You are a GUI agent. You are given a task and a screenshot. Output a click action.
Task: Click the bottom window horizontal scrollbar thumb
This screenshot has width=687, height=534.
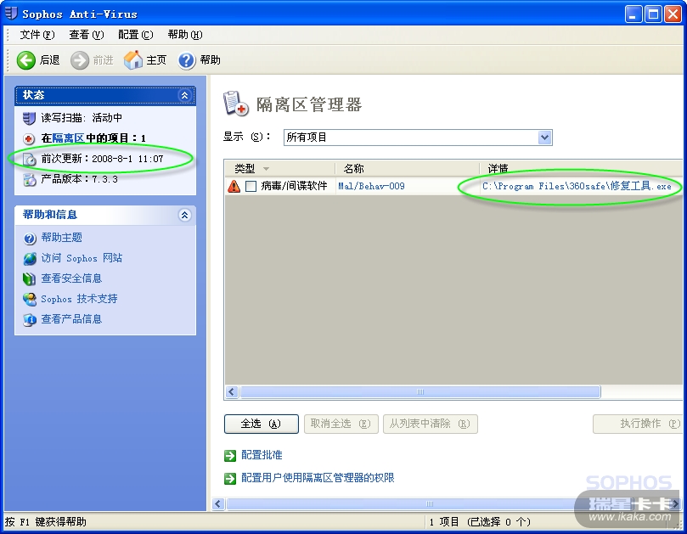(430, 503)
